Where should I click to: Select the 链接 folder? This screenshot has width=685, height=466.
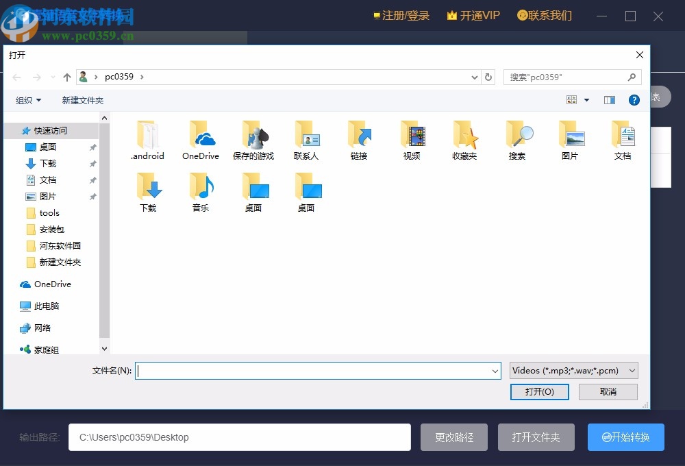359,140
